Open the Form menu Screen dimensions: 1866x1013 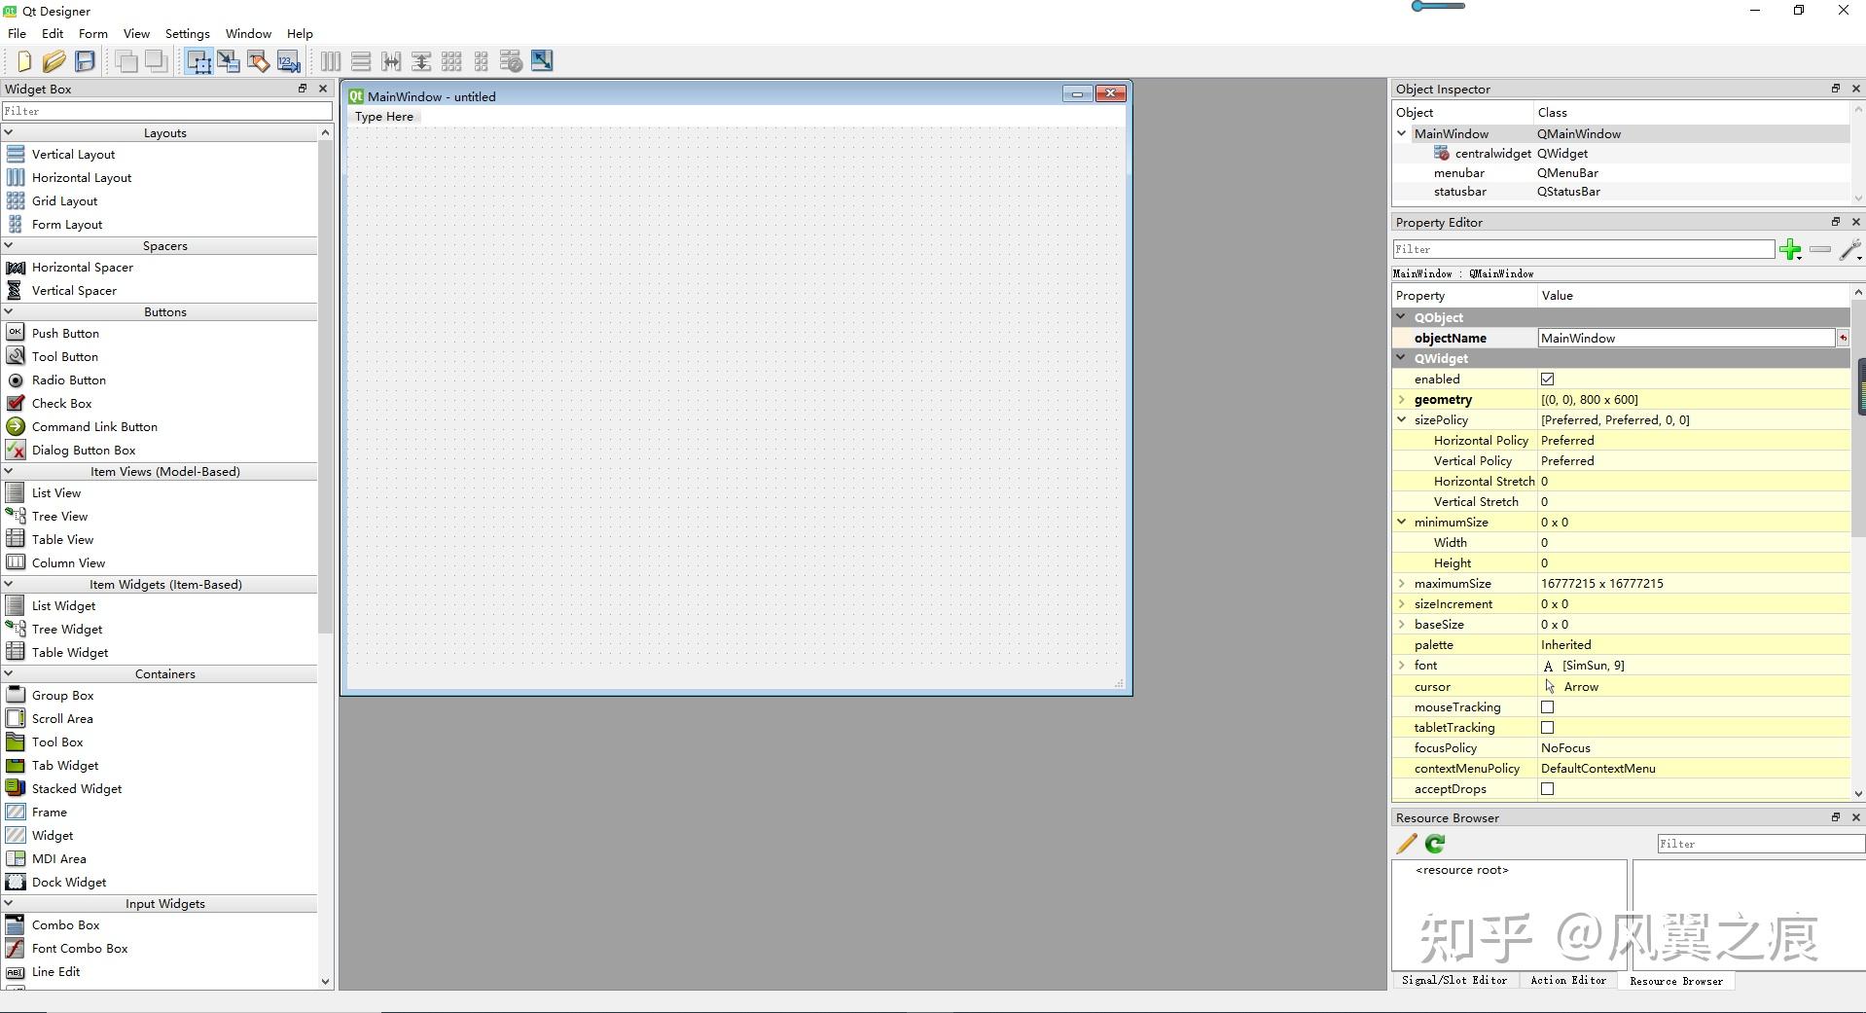coord(93,33)
